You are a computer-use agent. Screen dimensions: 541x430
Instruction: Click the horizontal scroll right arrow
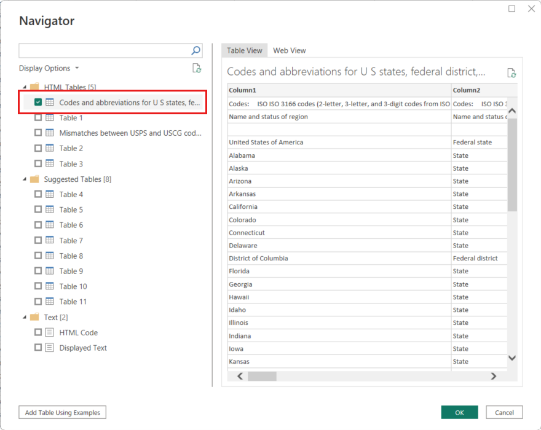pyautogui.click(x=494, y=376)
